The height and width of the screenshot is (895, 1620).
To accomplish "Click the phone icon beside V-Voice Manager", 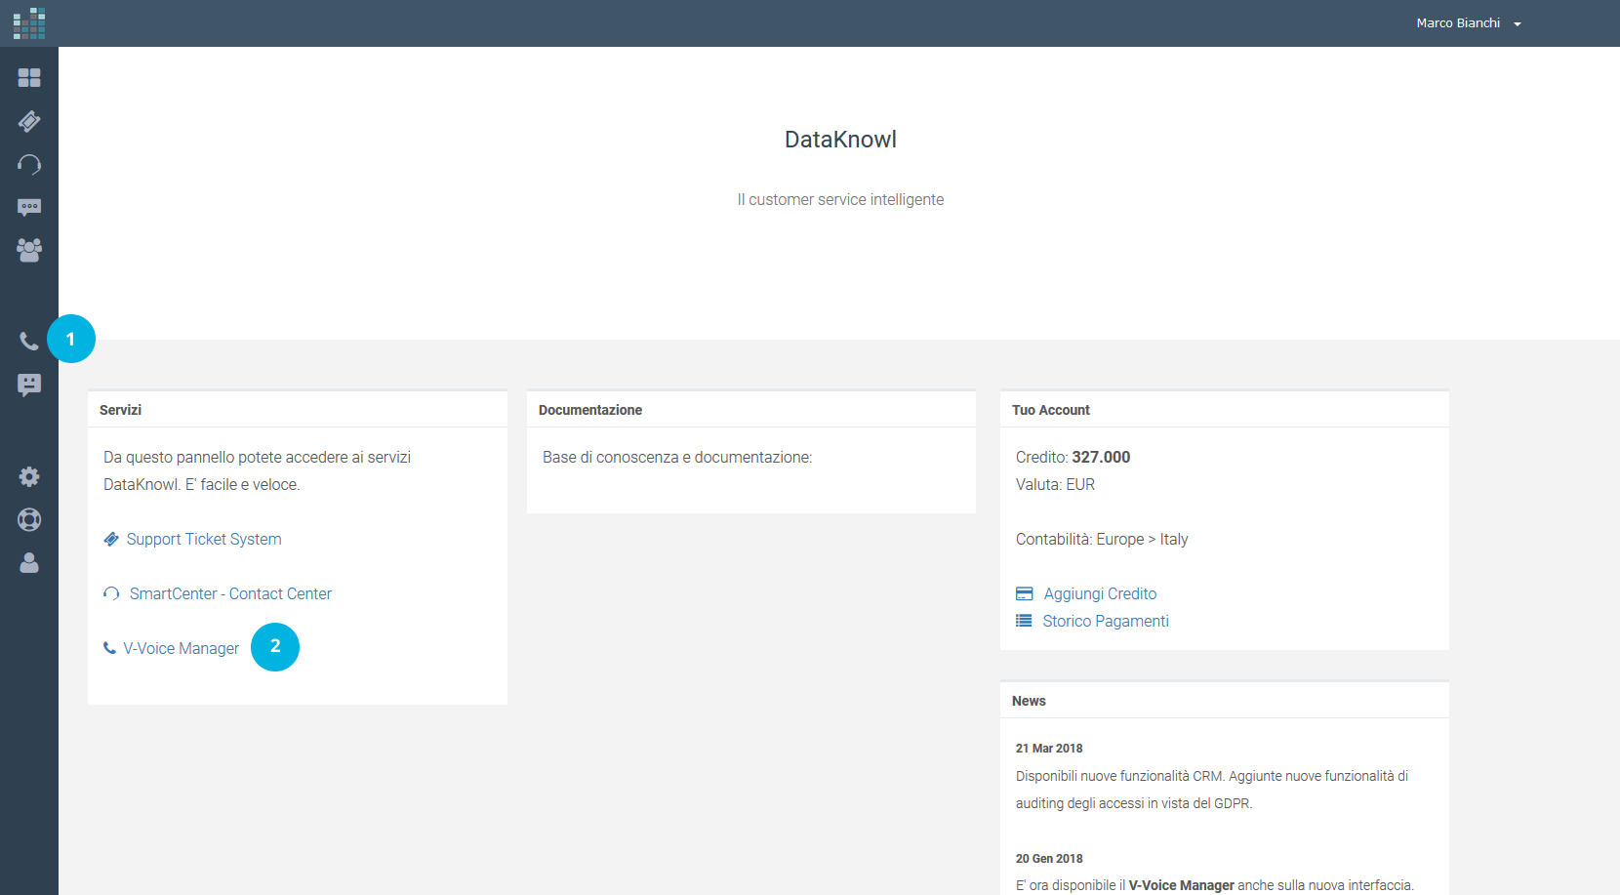I will [109, 648].
